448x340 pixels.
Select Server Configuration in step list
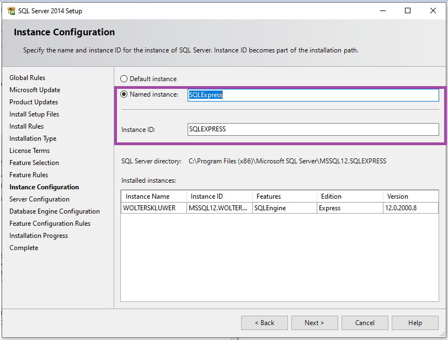pyautogui.click(x=39, y=199)
